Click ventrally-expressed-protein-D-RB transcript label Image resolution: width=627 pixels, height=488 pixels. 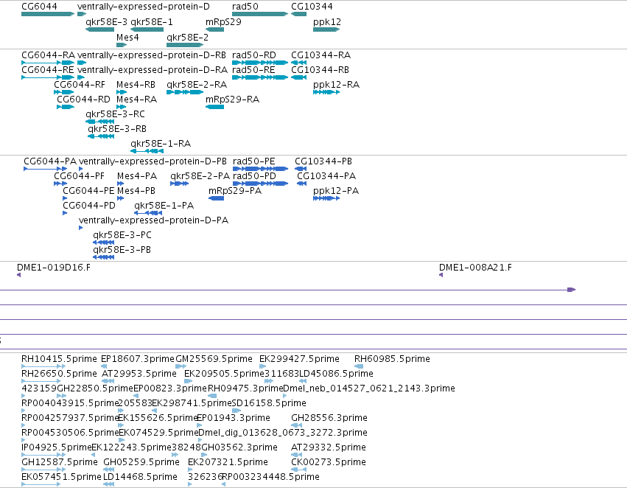click(x=152, y=55)
